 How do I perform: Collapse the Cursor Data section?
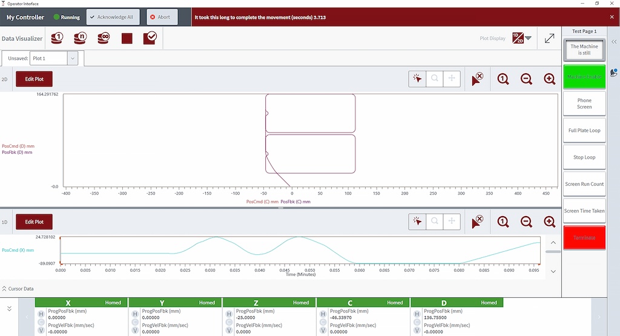(x=5, y=289)
